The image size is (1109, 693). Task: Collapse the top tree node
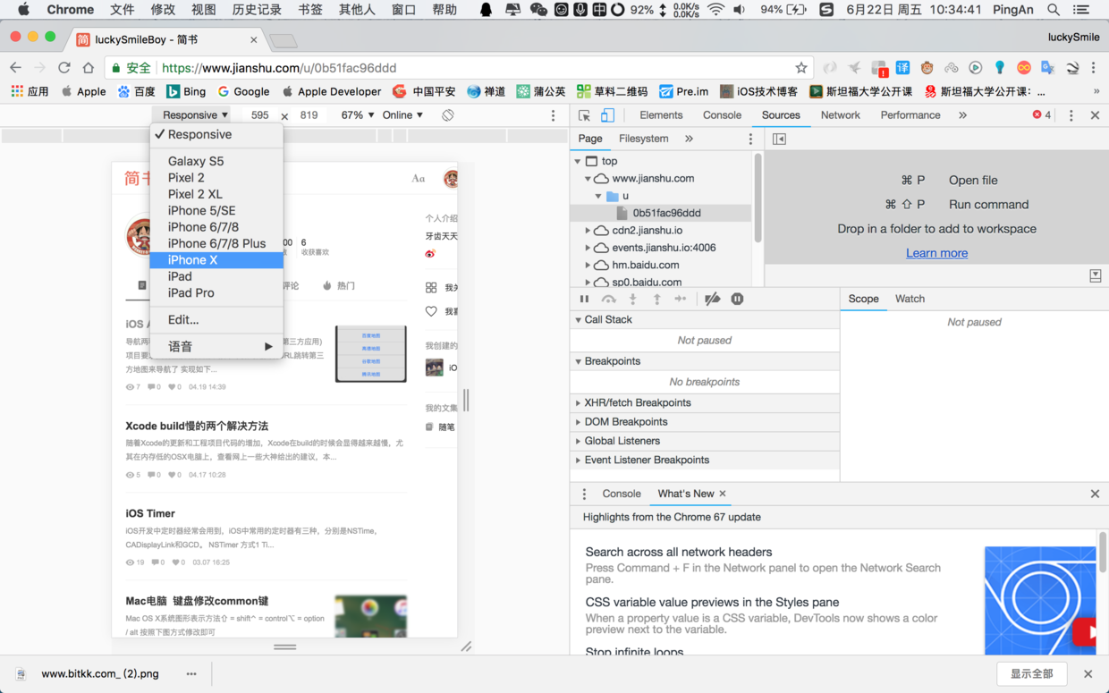578,162
